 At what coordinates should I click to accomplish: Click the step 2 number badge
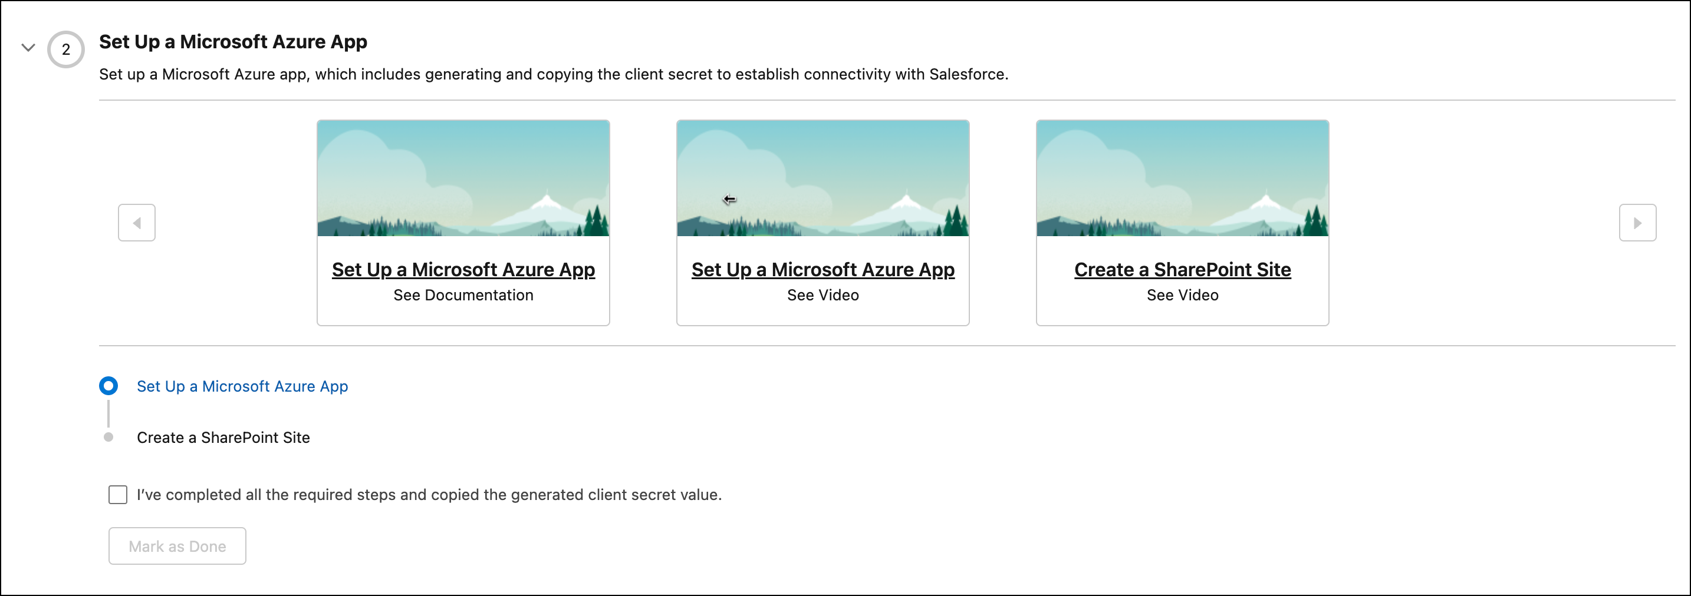click(x=65, y=48)
